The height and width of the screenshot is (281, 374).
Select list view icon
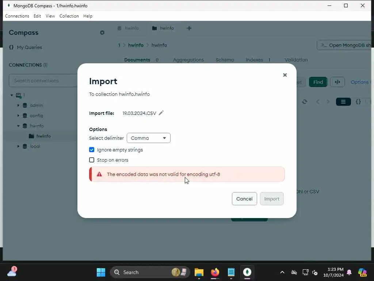pos(343,102)
